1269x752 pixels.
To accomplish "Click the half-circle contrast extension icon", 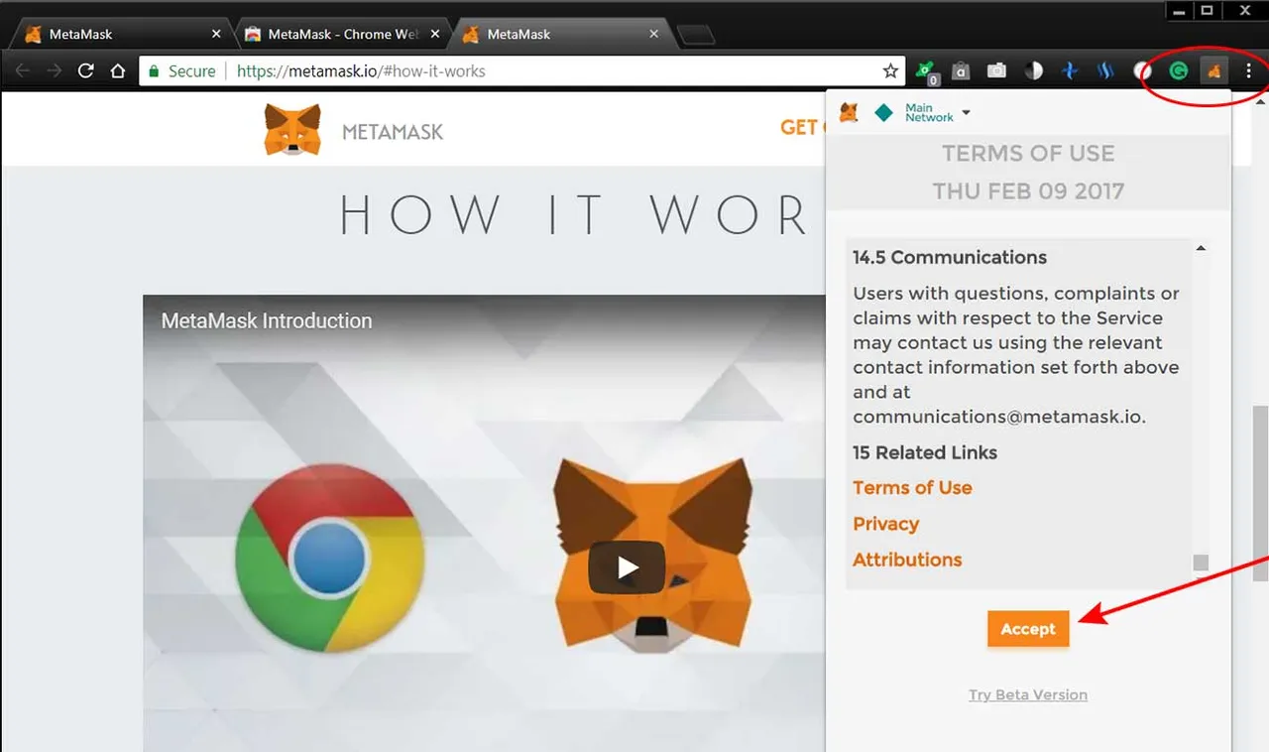I will (1033, 71).
